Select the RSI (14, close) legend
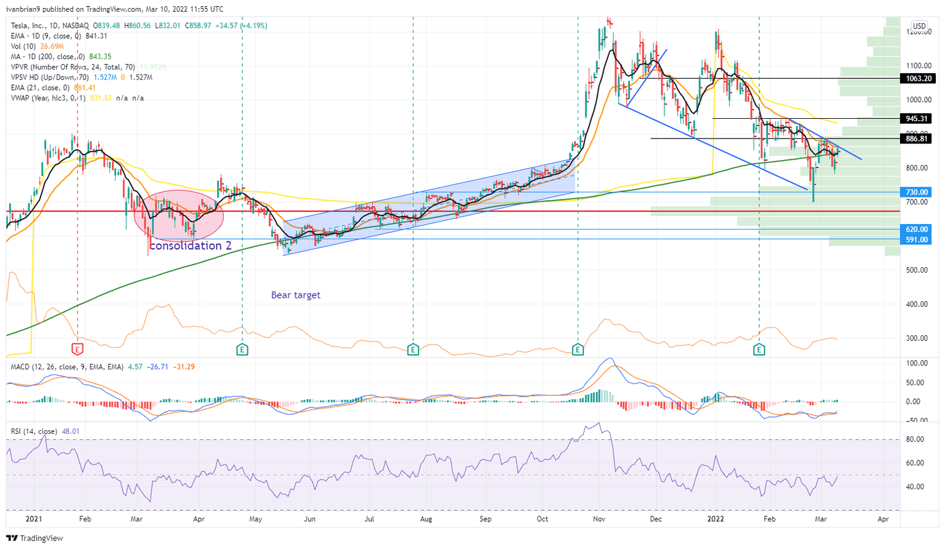 [46, 431]
